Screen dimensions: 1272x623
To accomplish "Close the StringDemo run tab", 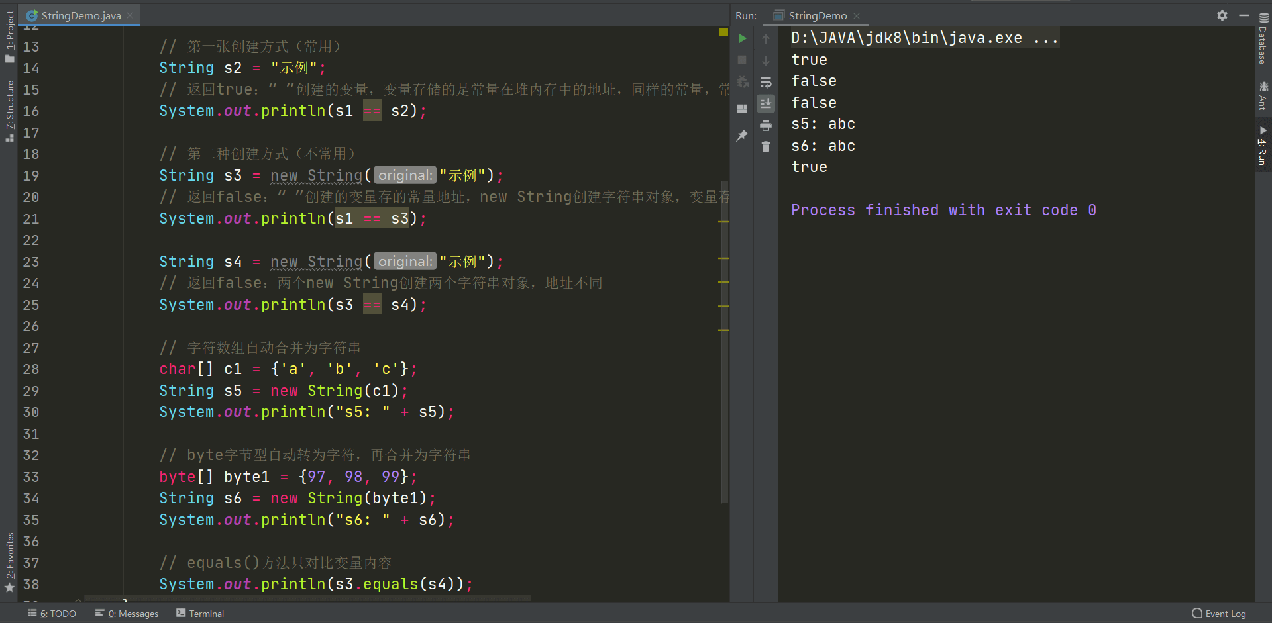I will tap(857, 15).
